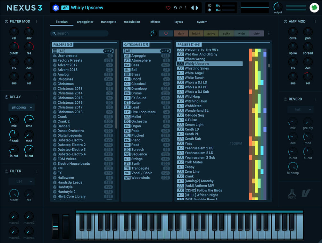Select the Live Loop Menu category
Screen dimensions: 322x243
click(x=147, y=112)
